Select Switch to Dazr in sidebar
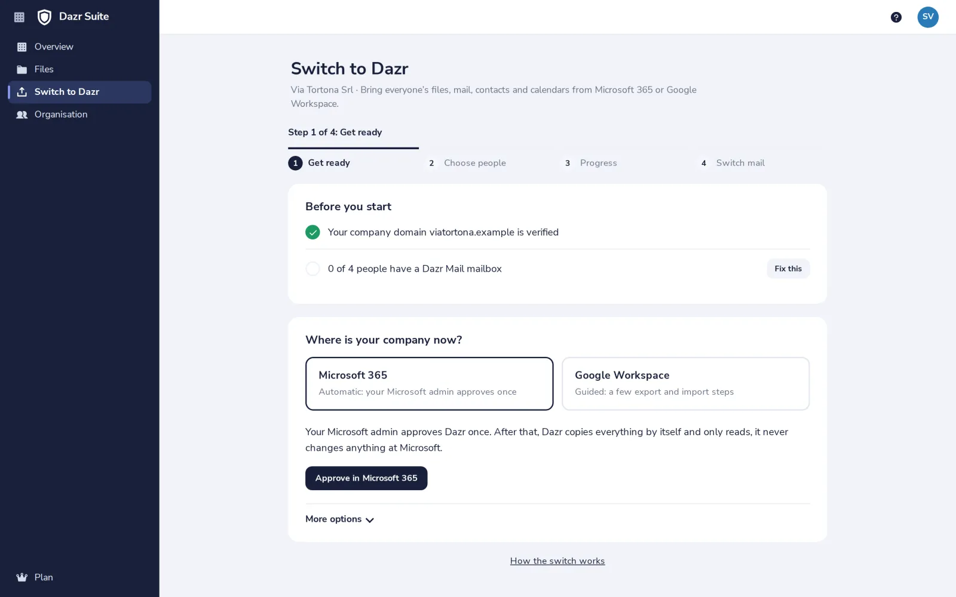 (x=79, y=92)
